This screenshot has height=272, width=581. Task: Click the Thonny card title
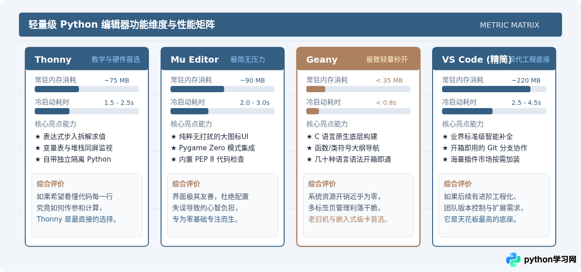53,59
